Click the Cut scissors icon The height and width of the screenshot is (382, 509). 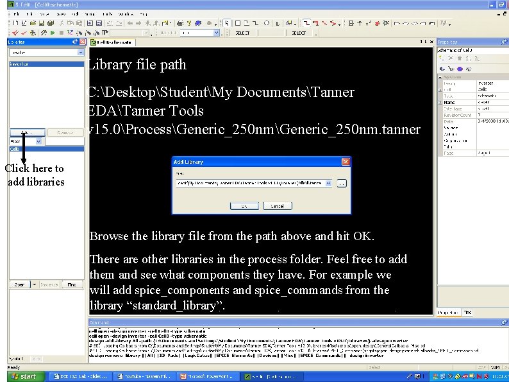pyautogui.click(x=62, y=23)
